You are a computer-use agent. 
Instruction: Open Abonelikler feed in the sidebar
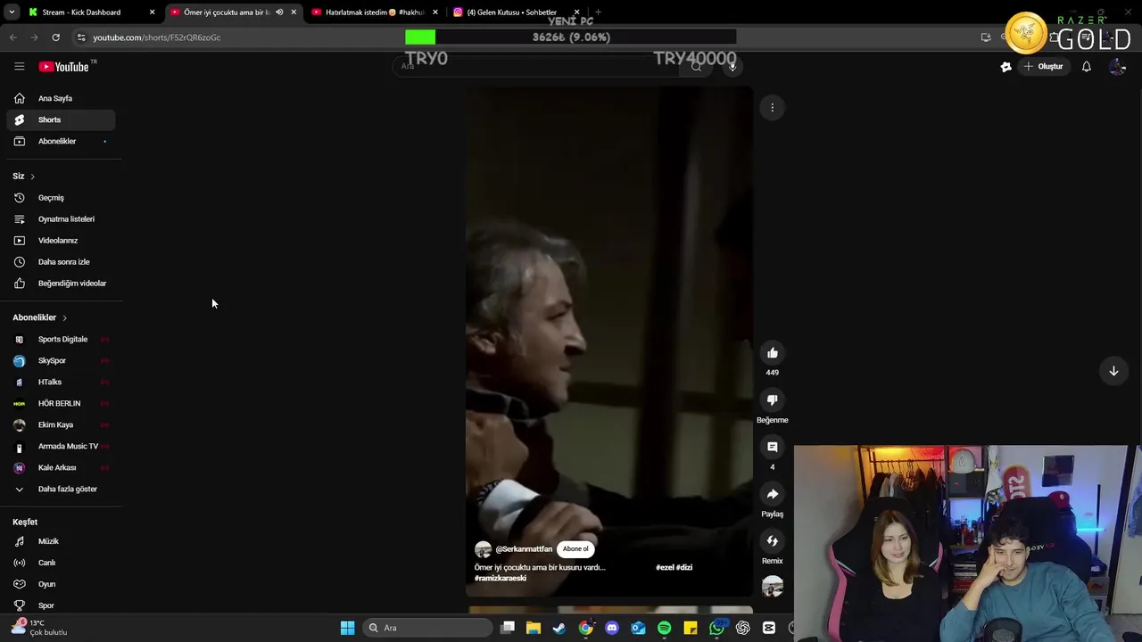(x=61, y=141)
